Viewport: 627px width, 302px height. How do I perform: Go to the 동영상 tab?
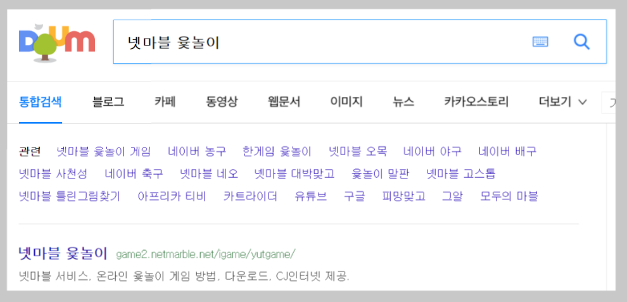[x=222, y=102]
